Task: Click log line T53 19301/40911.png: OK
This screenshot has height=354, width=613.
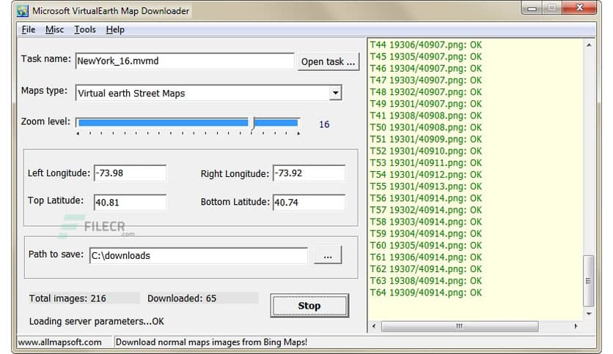Action: coord(426,163)
